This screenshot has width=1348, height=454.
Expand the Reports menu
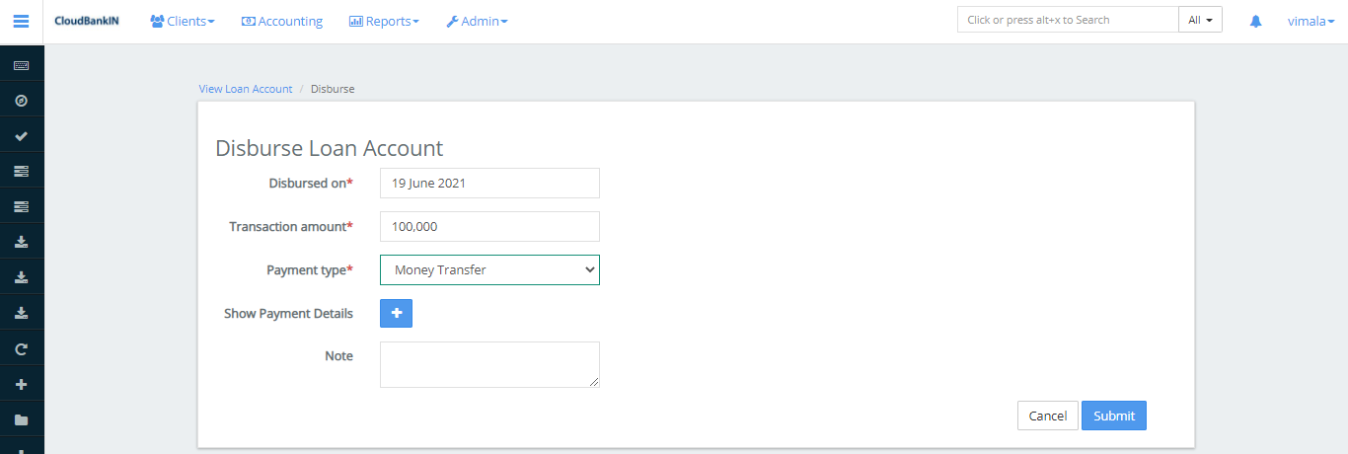384,21
